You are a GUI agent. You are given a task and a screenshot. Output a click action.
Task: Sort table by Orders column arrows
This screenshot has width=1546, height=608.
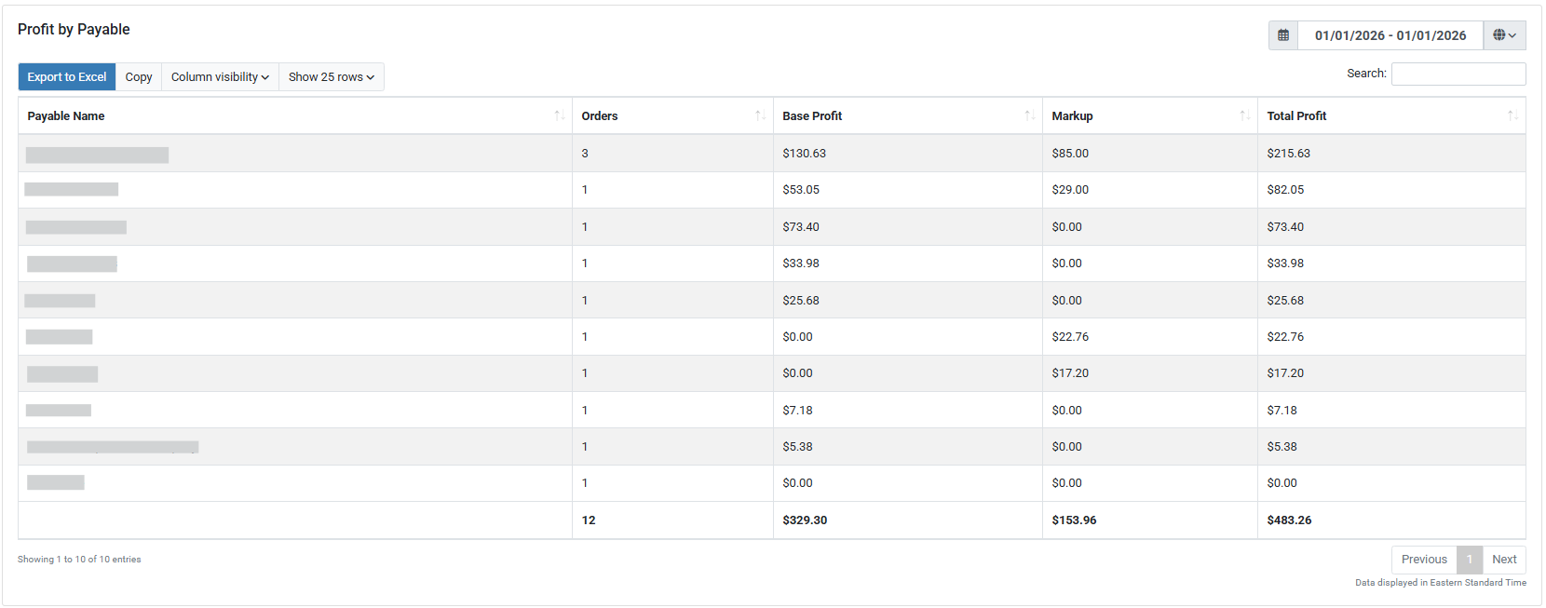point(760,115)
